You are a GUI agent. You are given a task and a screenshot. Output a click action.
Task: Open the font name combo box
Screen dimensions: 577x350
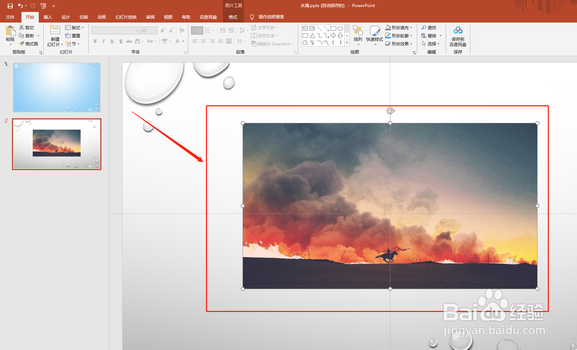[115, 31]
